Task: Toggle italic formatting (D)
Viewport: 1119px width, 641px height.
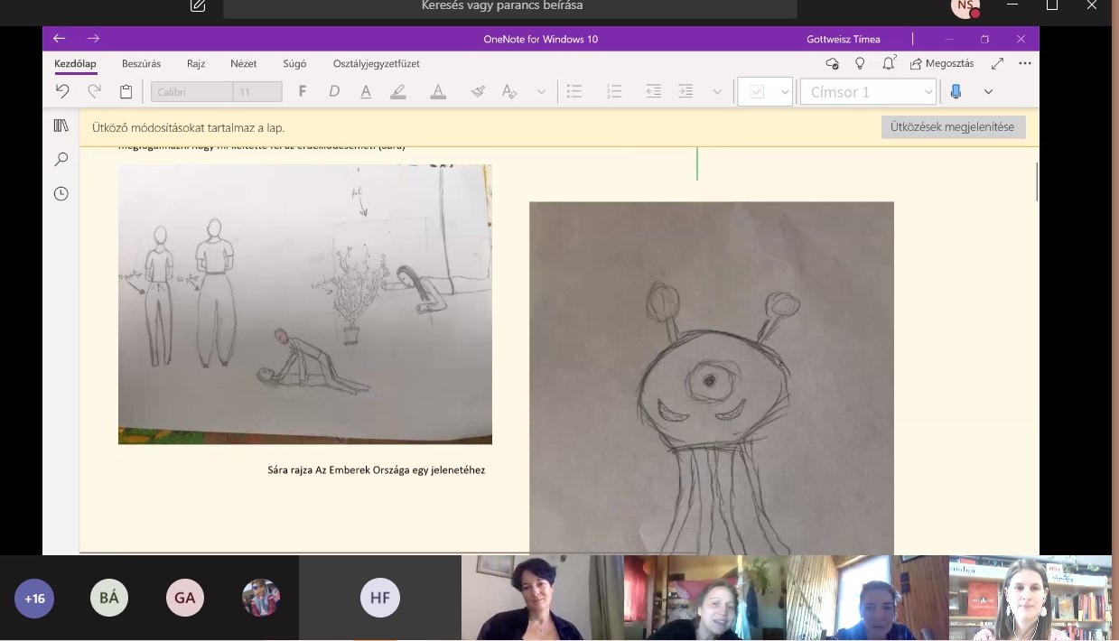Action: (334, 91)
